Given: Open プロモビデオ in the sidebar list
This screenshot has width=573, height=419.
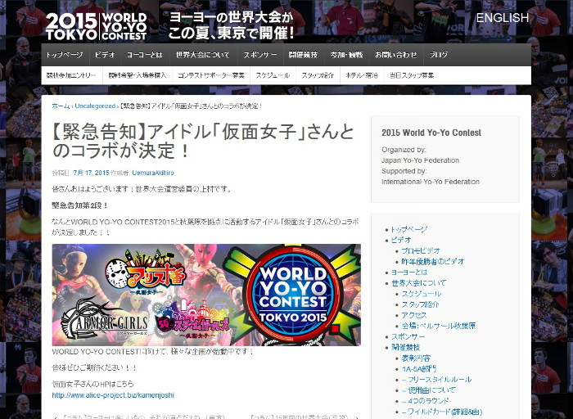Looking at the screenshot, I should coord(421,251).
